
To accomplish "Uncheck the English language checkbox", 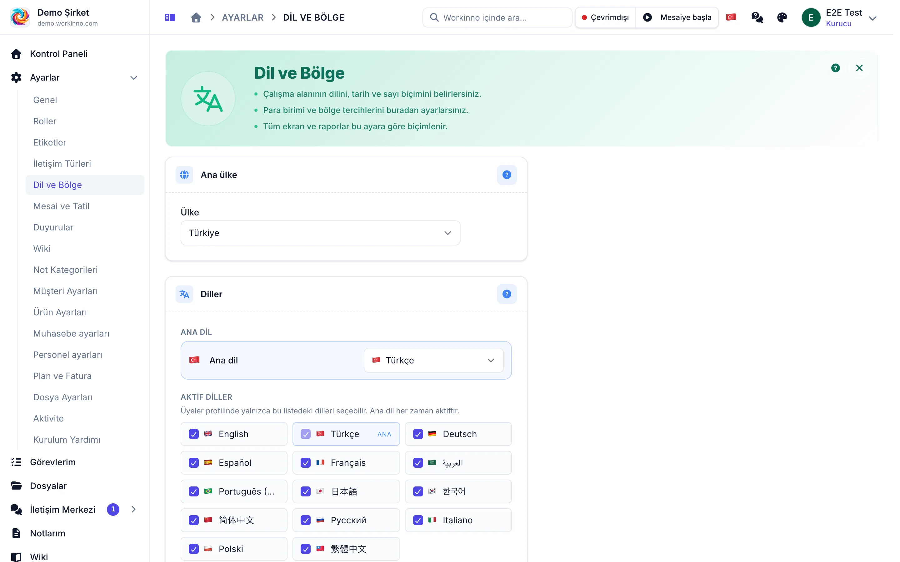I will 194,434.
